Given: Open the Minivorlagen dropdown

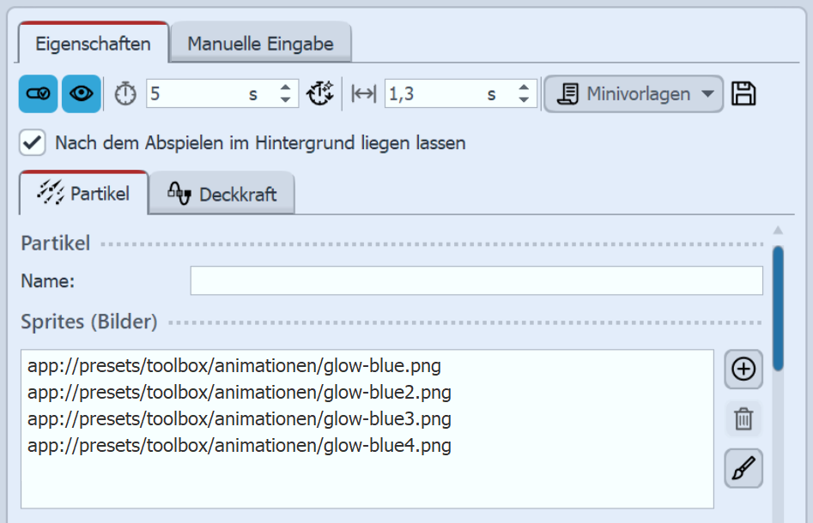Looking at the screenshot, I should tap(709, 93).
